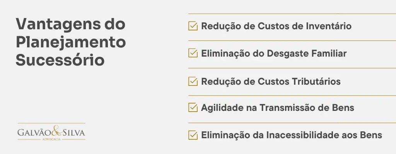396x154 pixels.
Task: Check the Redução de Custos de Inventário box
Action: 193,26
